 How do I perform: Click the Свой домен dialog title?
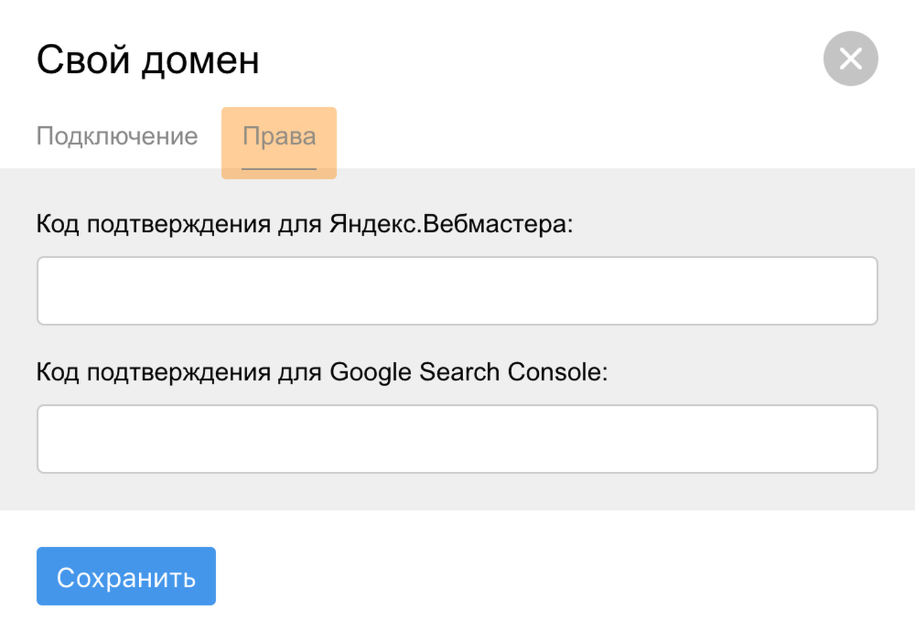tap(147, 60)
